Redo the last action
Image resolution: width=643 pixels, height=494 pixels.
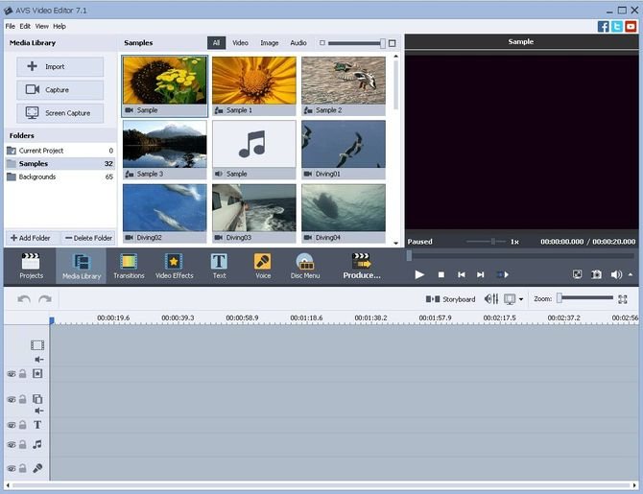45,299
